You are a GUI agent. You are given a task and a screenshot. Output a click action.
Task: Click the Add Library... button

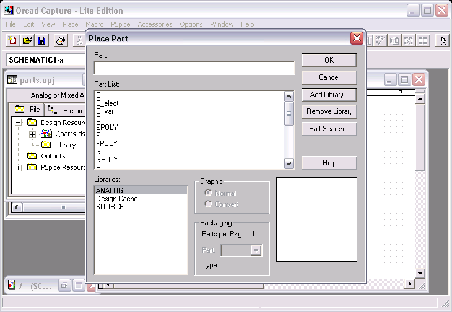(329, 95)
